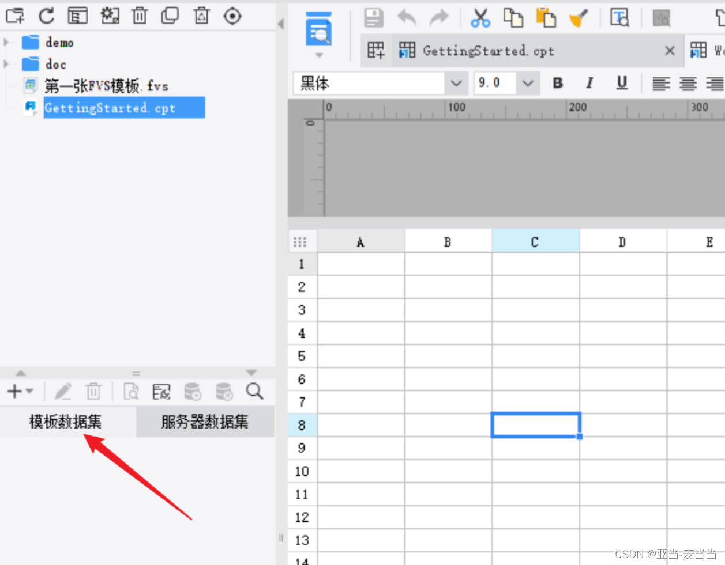Screen dimensions: 725x565
Task: Delete selected file with trash icon
Action: pyautogui.click(x=140, y=16)
